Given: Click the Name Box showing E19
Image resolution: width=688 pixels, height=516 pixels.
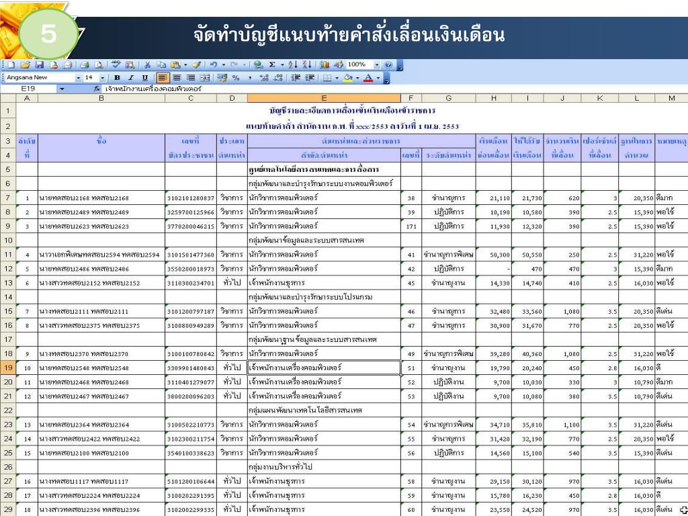Looking at the screenshot, I should coord(30,89).
